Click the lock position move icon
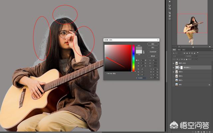Screen dimensions: 213x133 point(182,59)
